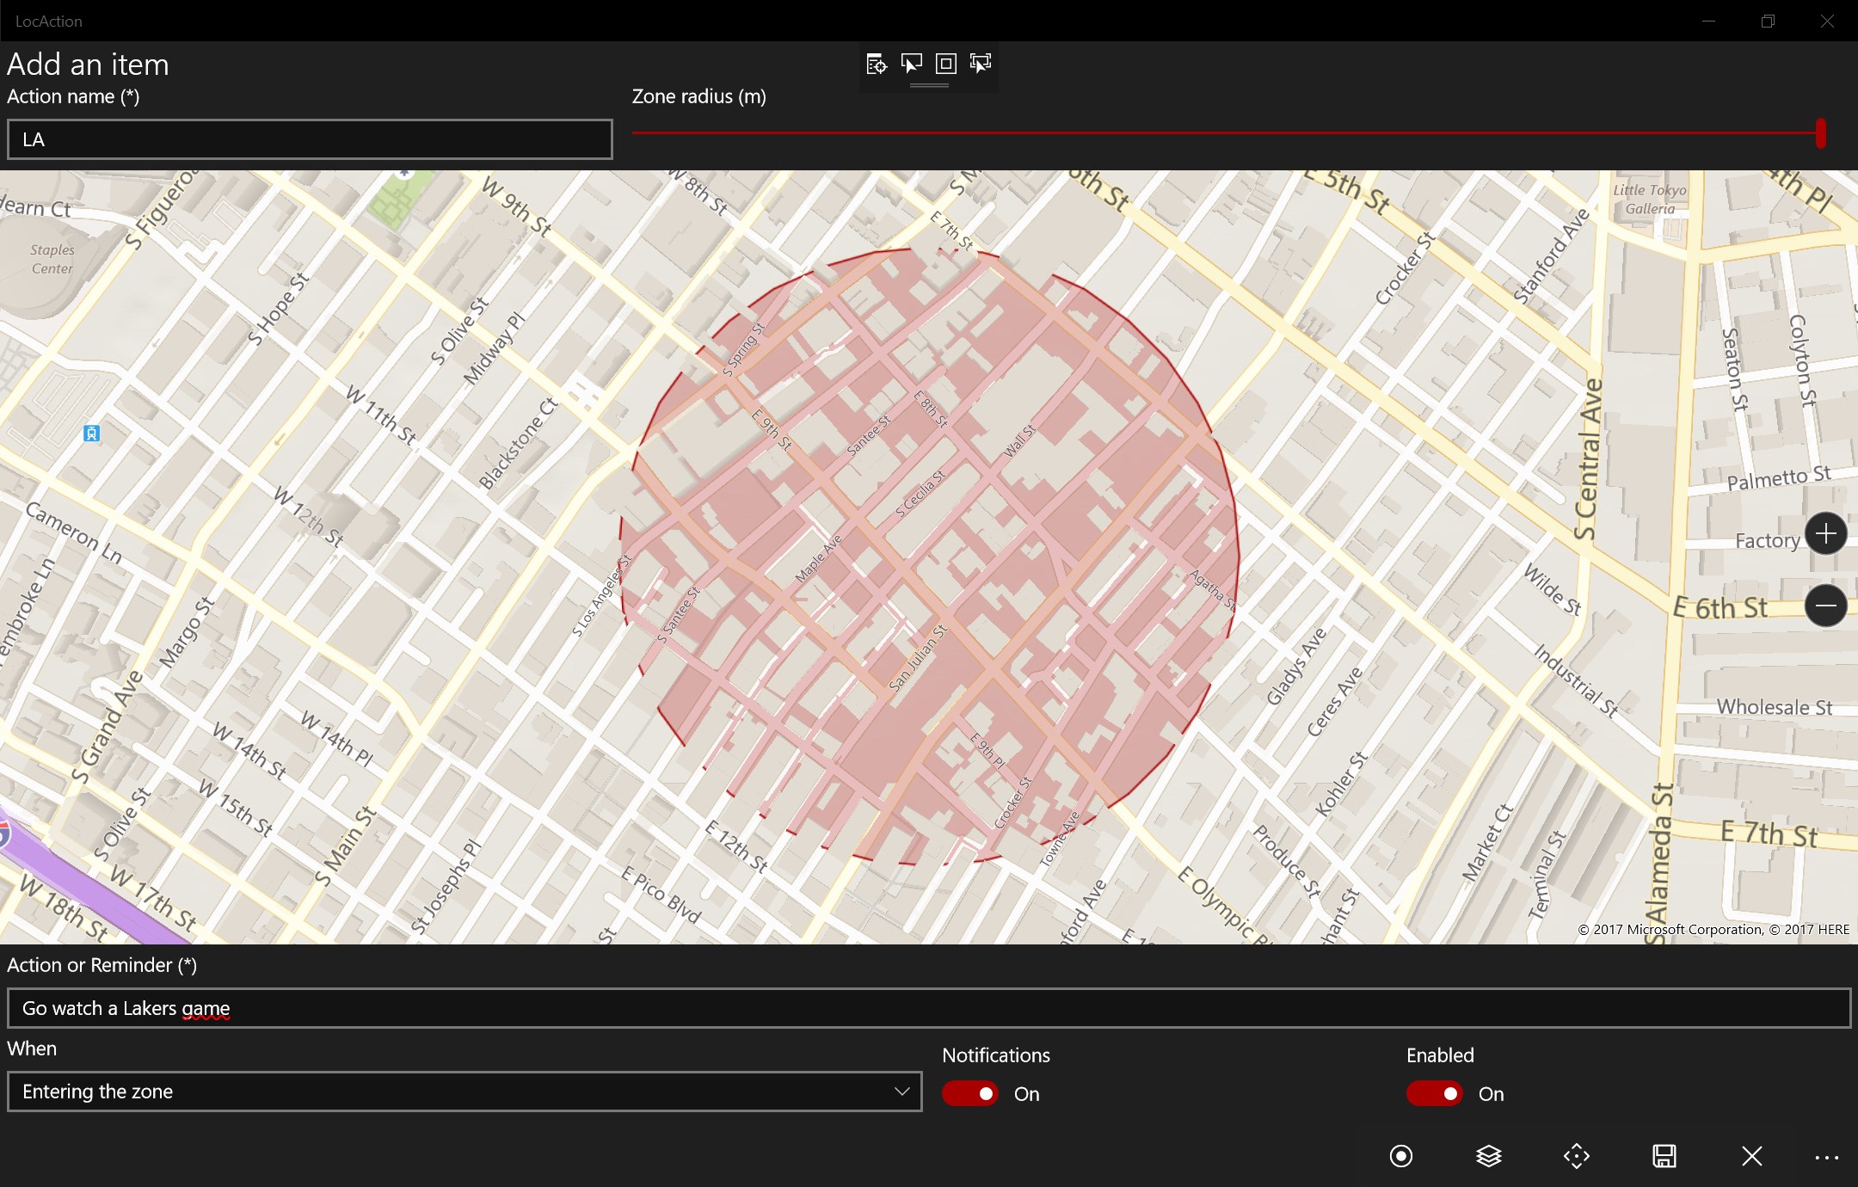
Task: Turn off the Notifications toggle
Action: coord(969,1093)
